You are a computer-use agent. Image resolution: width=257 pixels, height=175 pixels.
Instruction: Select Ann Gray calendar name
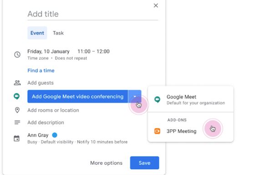(x=38, y=135)
